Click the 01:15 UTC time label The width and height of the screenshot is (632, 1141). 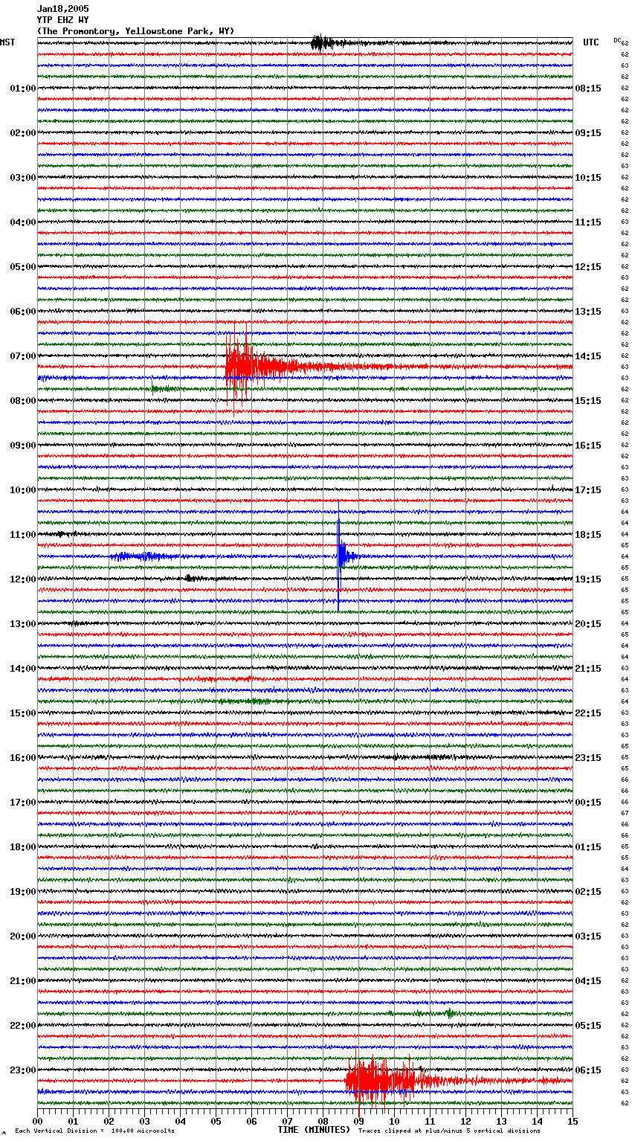pos(588,847)
